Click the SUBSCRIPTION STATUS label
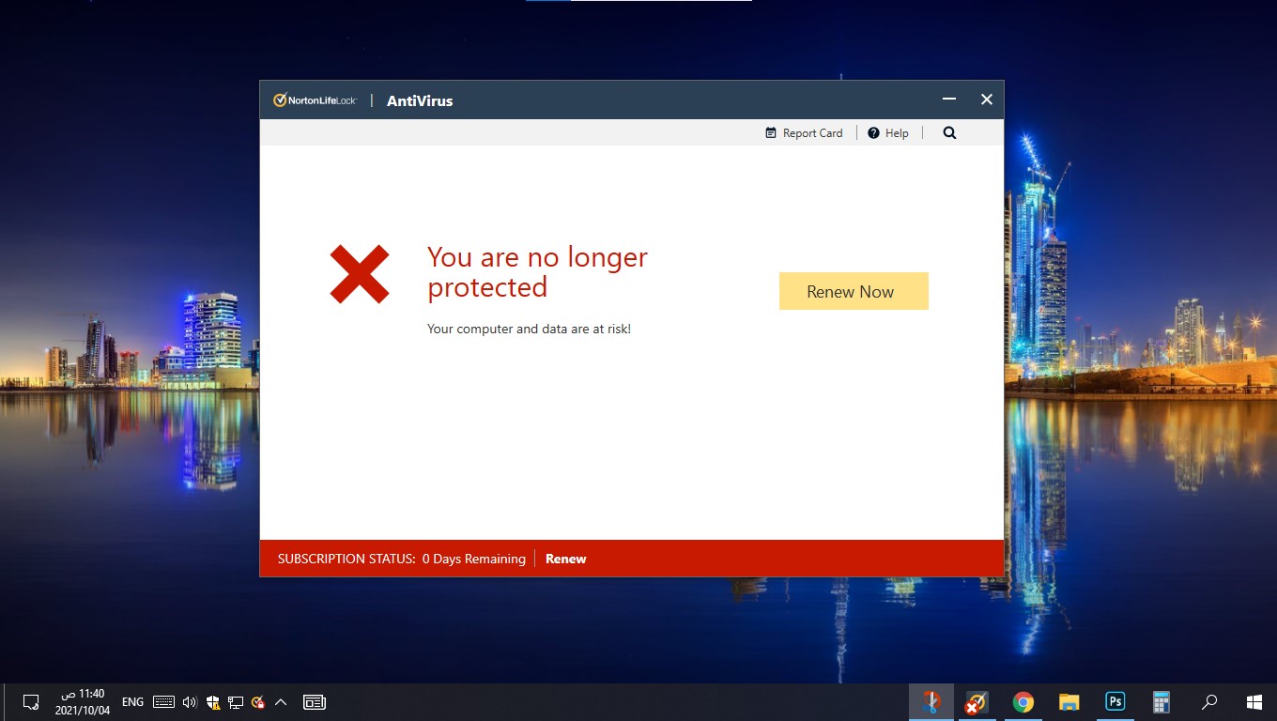Screen dimensions: 1277x721 pos(346,559)
